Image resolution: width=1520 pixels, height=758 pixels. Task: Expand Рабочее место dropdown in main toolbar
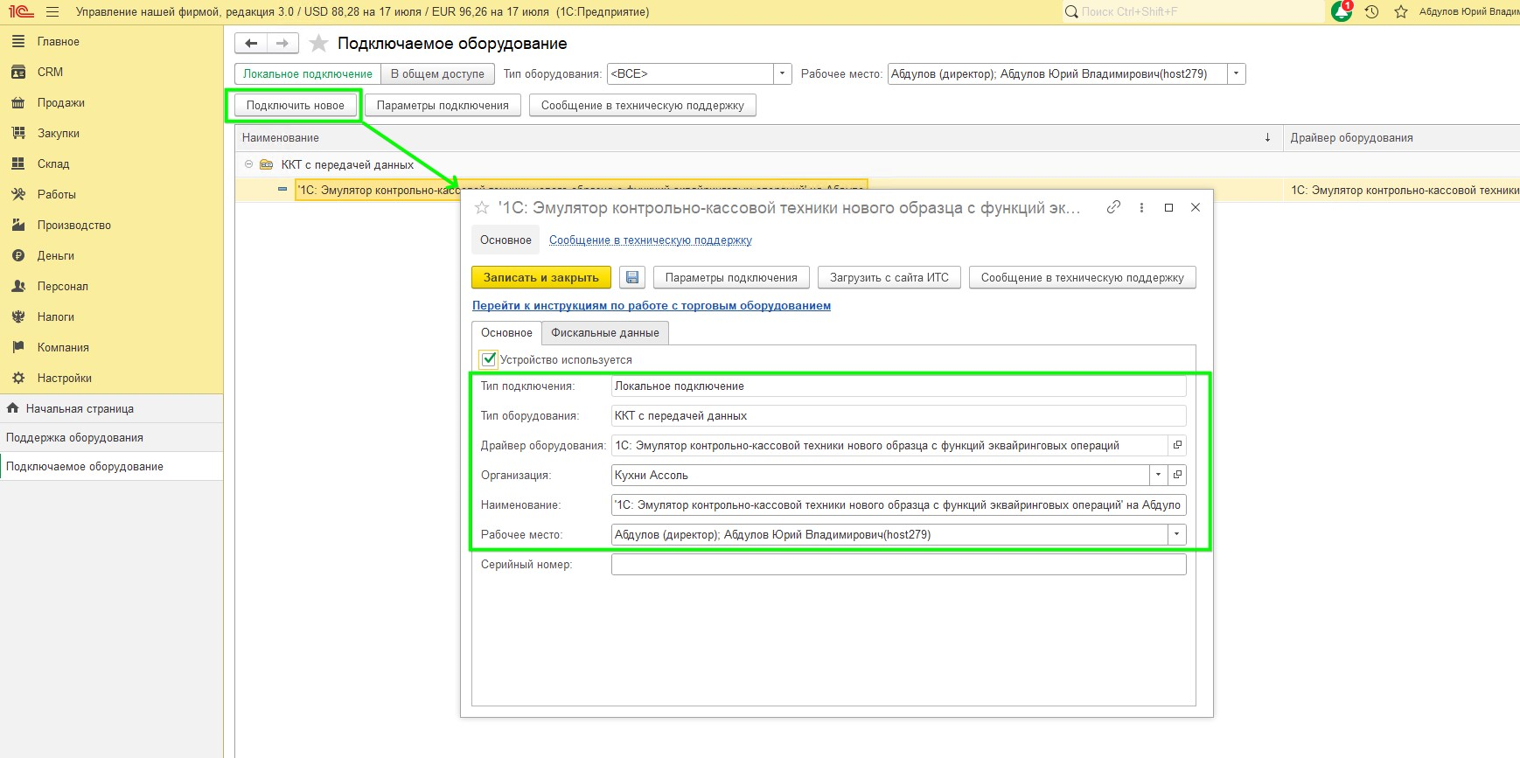point(1236,74)
